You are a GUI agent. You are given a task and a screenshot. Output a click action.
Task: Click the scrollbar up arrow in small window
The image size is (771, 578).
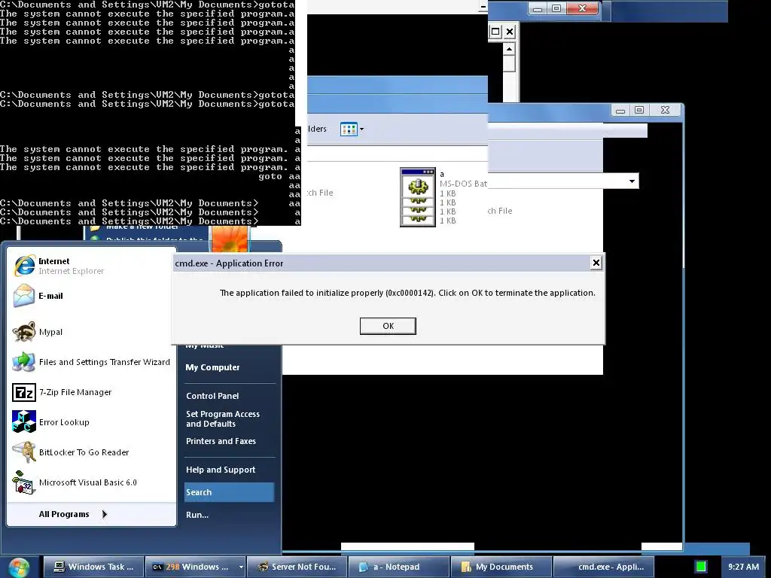(510, 49)
